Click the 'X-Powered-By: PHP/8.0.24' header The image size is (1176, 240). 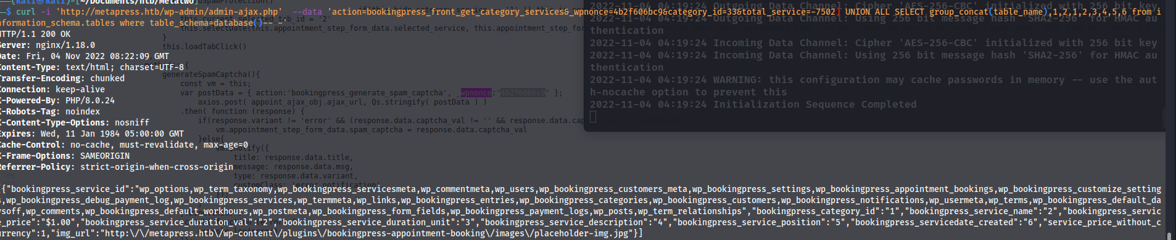point(57,100)
